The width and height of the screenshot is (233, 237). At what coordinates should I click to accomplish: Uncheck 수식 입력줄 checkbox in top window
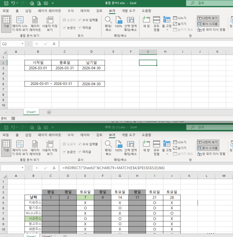80,20
